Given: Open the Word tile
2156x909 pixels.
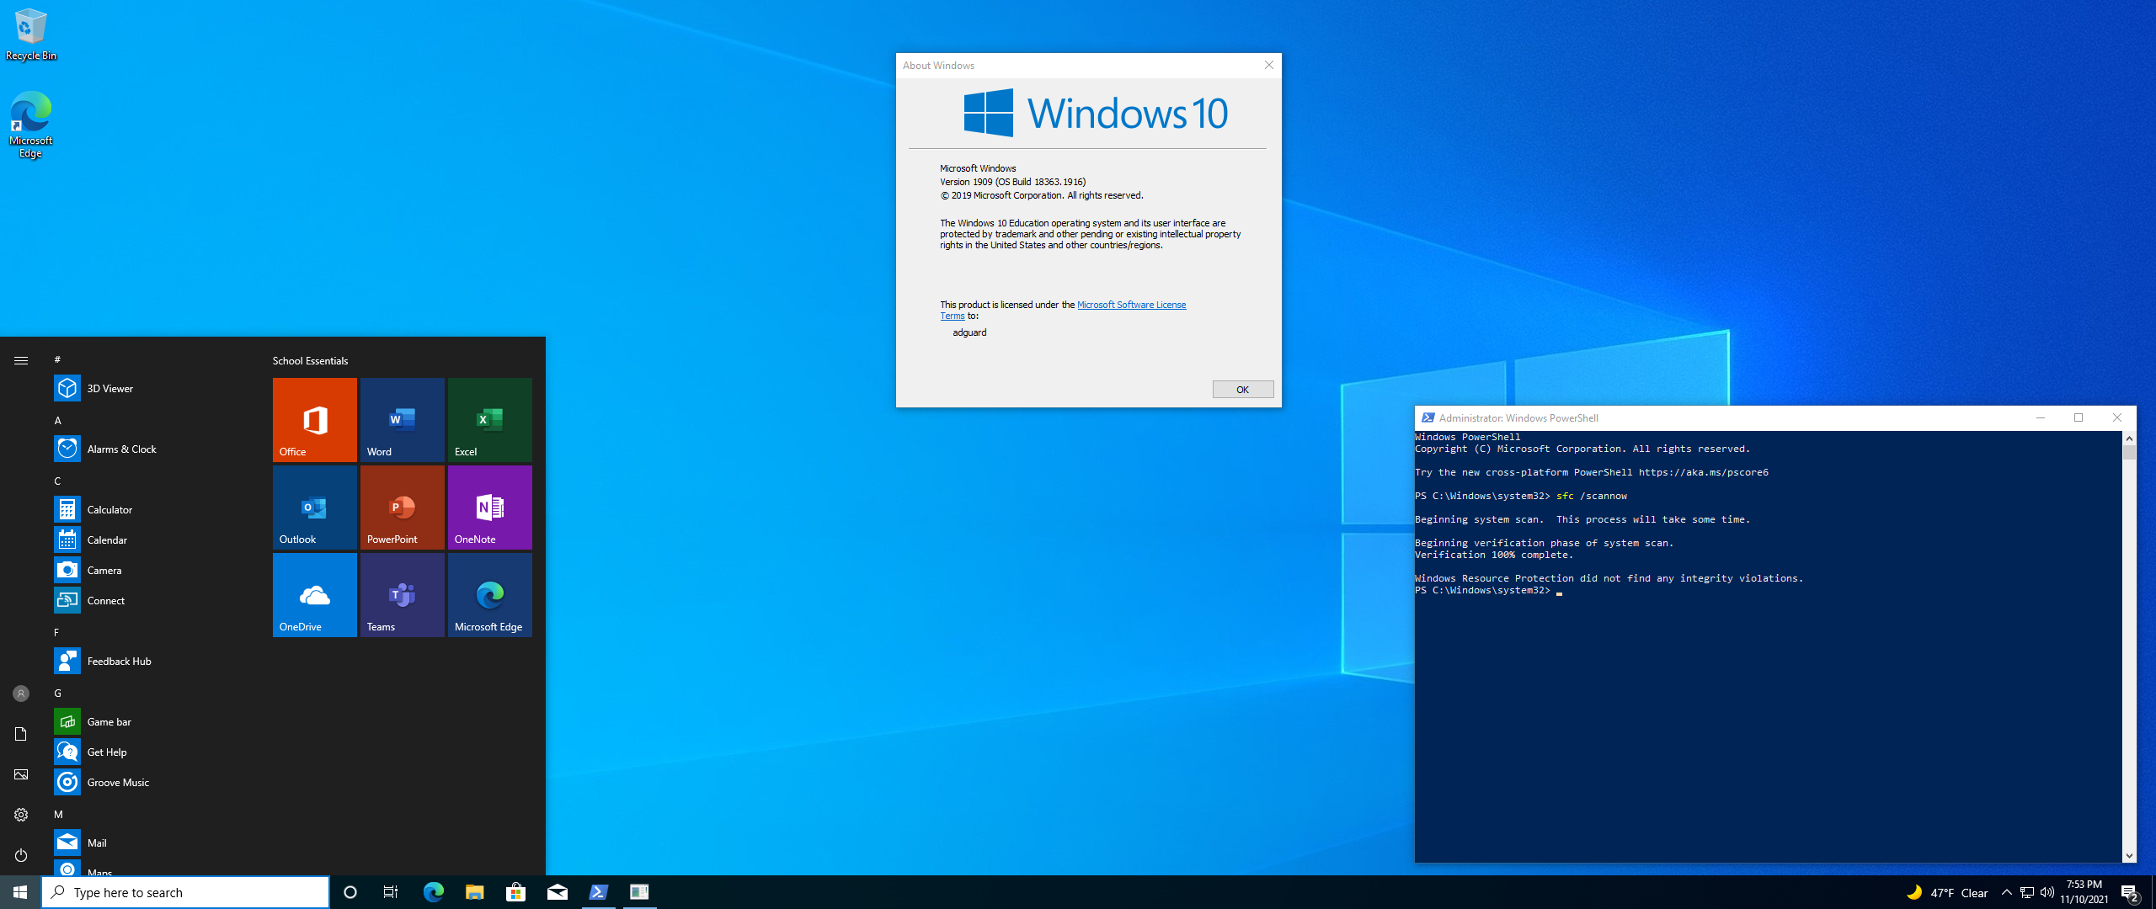Looking at the screenshot, I should (x=403, y=420).
